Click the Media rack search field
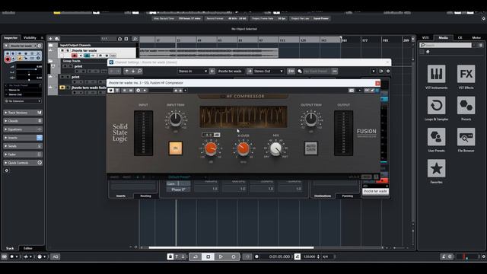 pyautogui.click(x=445, y=45)
